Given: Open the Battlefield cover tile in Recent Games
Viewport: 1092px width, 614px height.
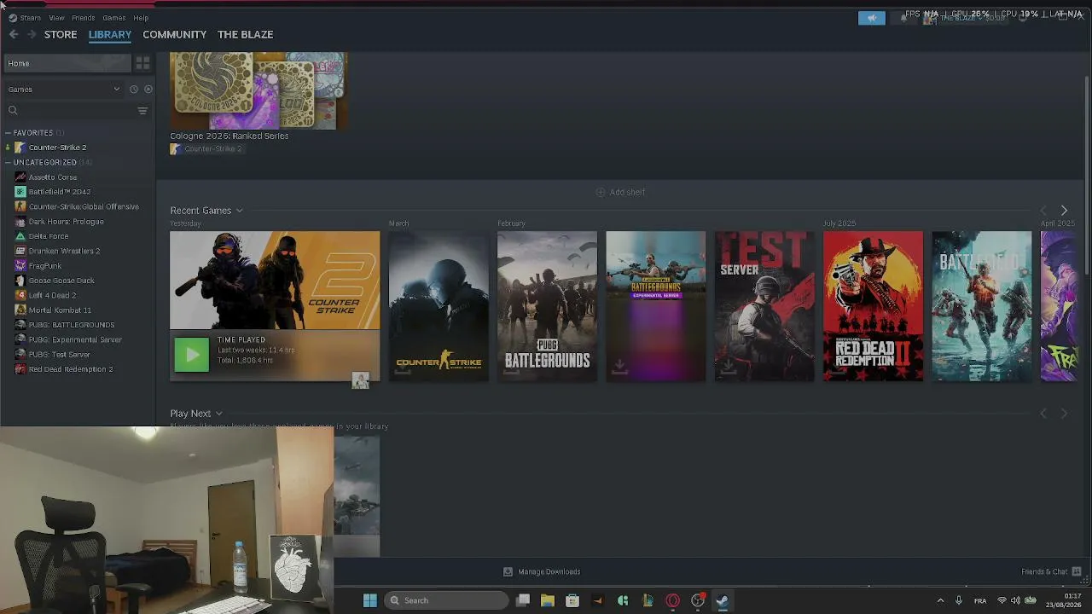Looking at the screenshot, I should tap(981, 306).
